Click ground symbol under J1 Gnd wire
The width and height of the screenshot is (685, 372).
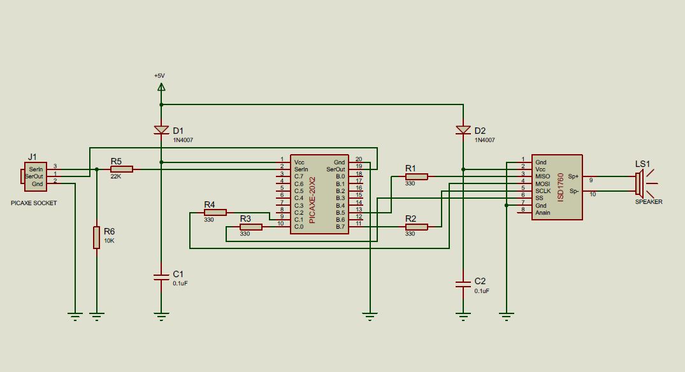[75, 317]
